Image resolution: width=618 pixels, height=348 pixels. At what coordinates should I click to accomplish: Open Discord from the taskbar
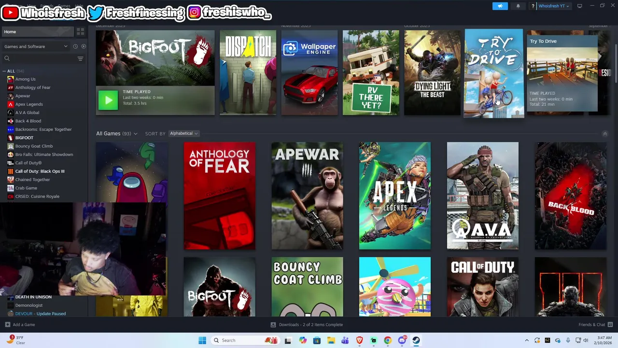[402, 340]
